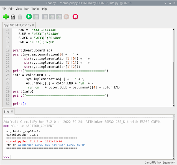
Task: Click blue 'AITHinker ESP32-C3S_Kit with ESP32-C3FN4' output
Action: pos(52,145)
